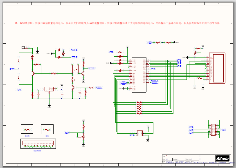Click the Title field in the title block
236x168 pixels.
[180, 156]
